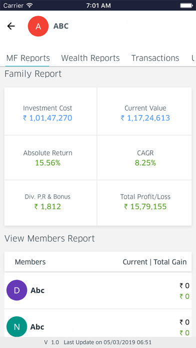
Task: Click the Current | Total Gain header
Action: (x=154, y=262)
